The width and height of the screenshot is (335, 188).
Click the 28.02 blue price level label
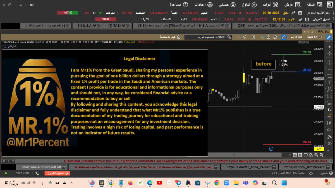coord(307,70)
